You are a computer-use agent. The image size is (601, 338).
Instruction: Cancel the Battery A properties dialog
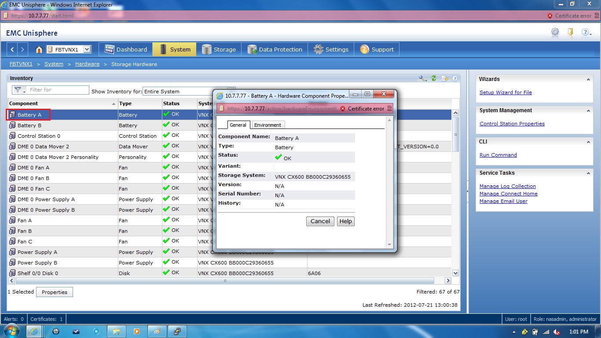click(320, 221)
